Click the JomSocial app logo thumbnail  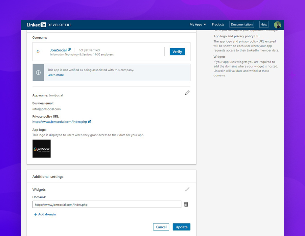(41, 148)
